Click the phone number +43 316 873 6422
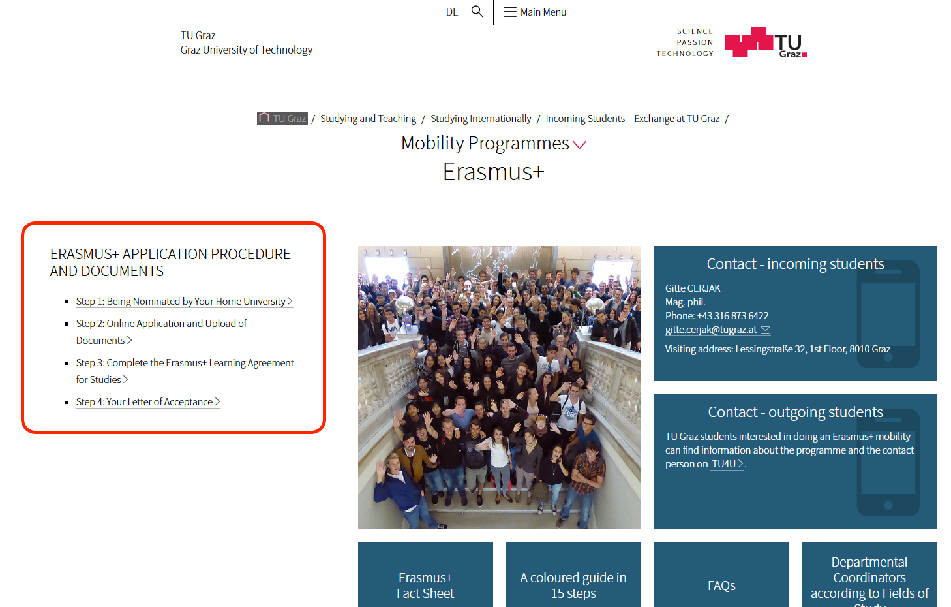 point(732,315)
